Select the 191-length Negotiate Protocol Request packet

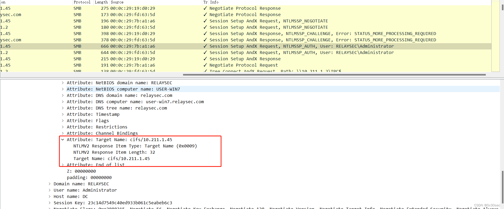pyautogui.click(x=246, y=65)
